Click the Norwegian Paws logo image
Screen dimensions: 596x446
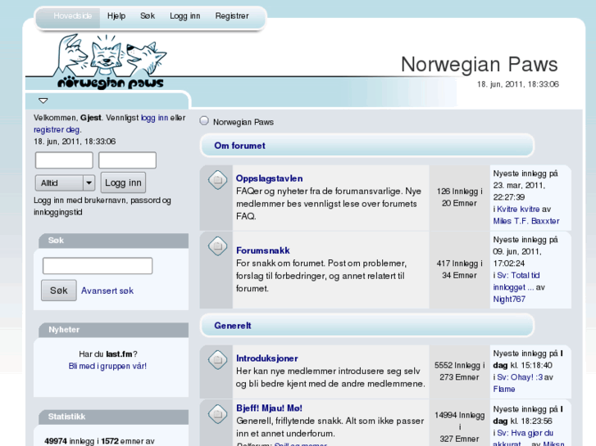pos(111,61)
